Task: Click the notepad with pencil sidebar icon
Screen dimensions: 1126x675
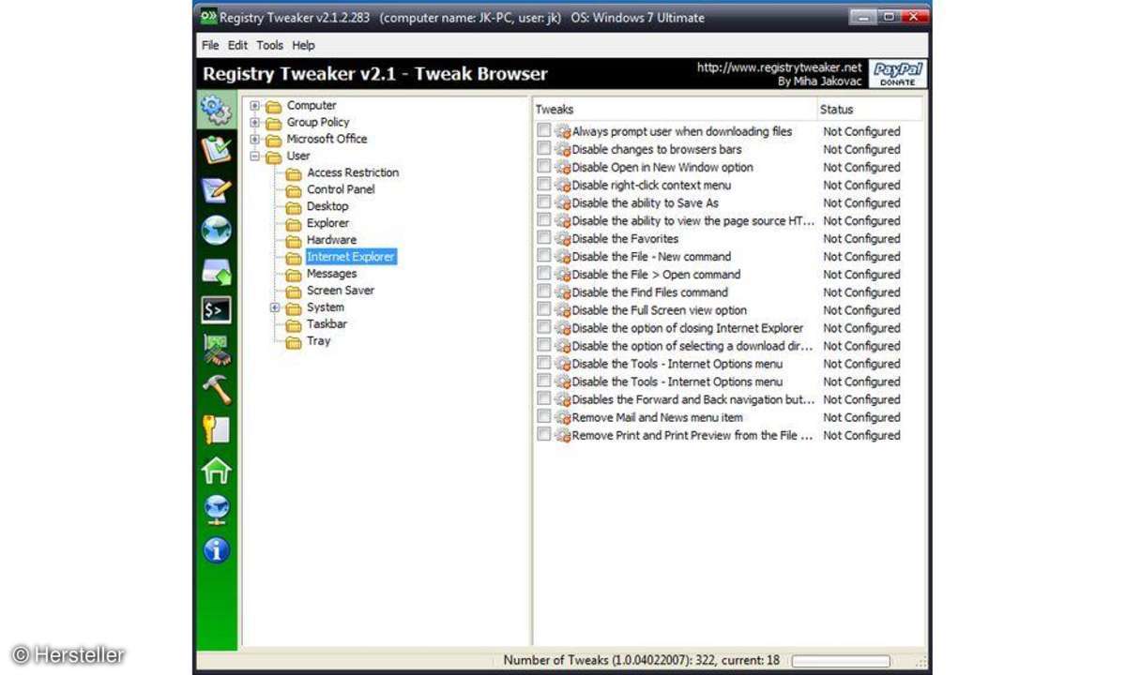Action: 217,190
